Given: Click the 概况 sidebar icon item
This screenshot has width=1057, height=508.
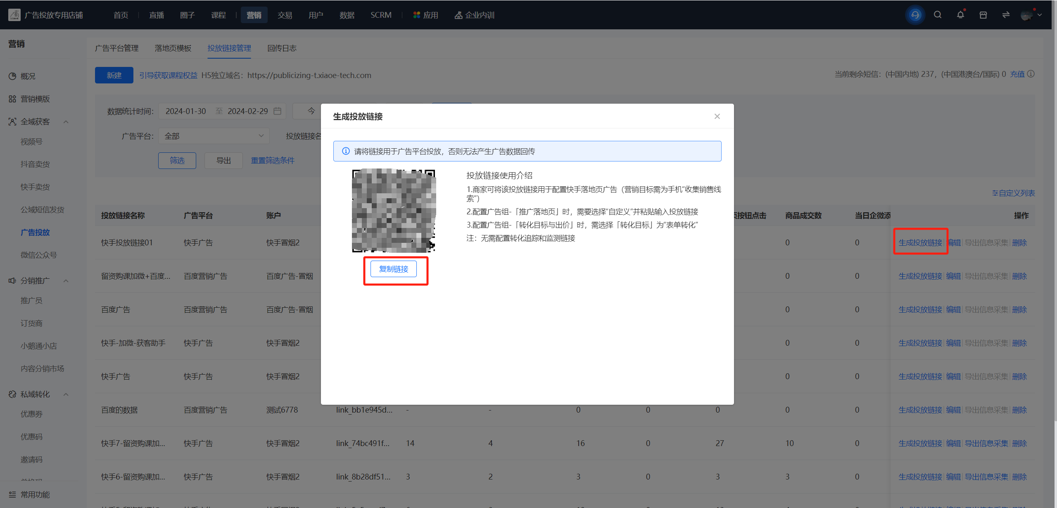Looking at the screenshot, I should [x=23, y=76].
